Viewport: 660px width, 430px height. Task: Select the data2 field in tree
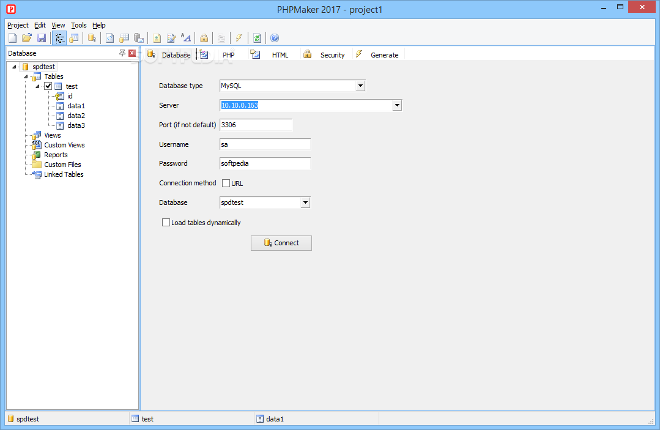[x=76, y=116]
